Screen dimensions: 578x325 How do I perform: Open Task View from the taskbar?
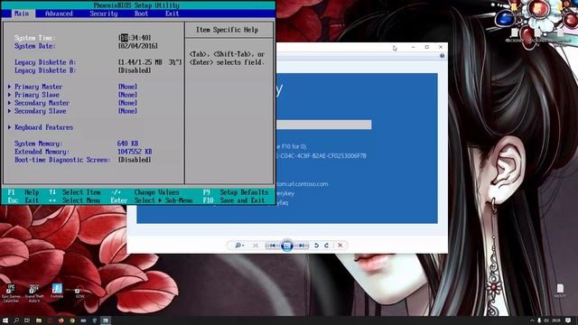point(27,320)
